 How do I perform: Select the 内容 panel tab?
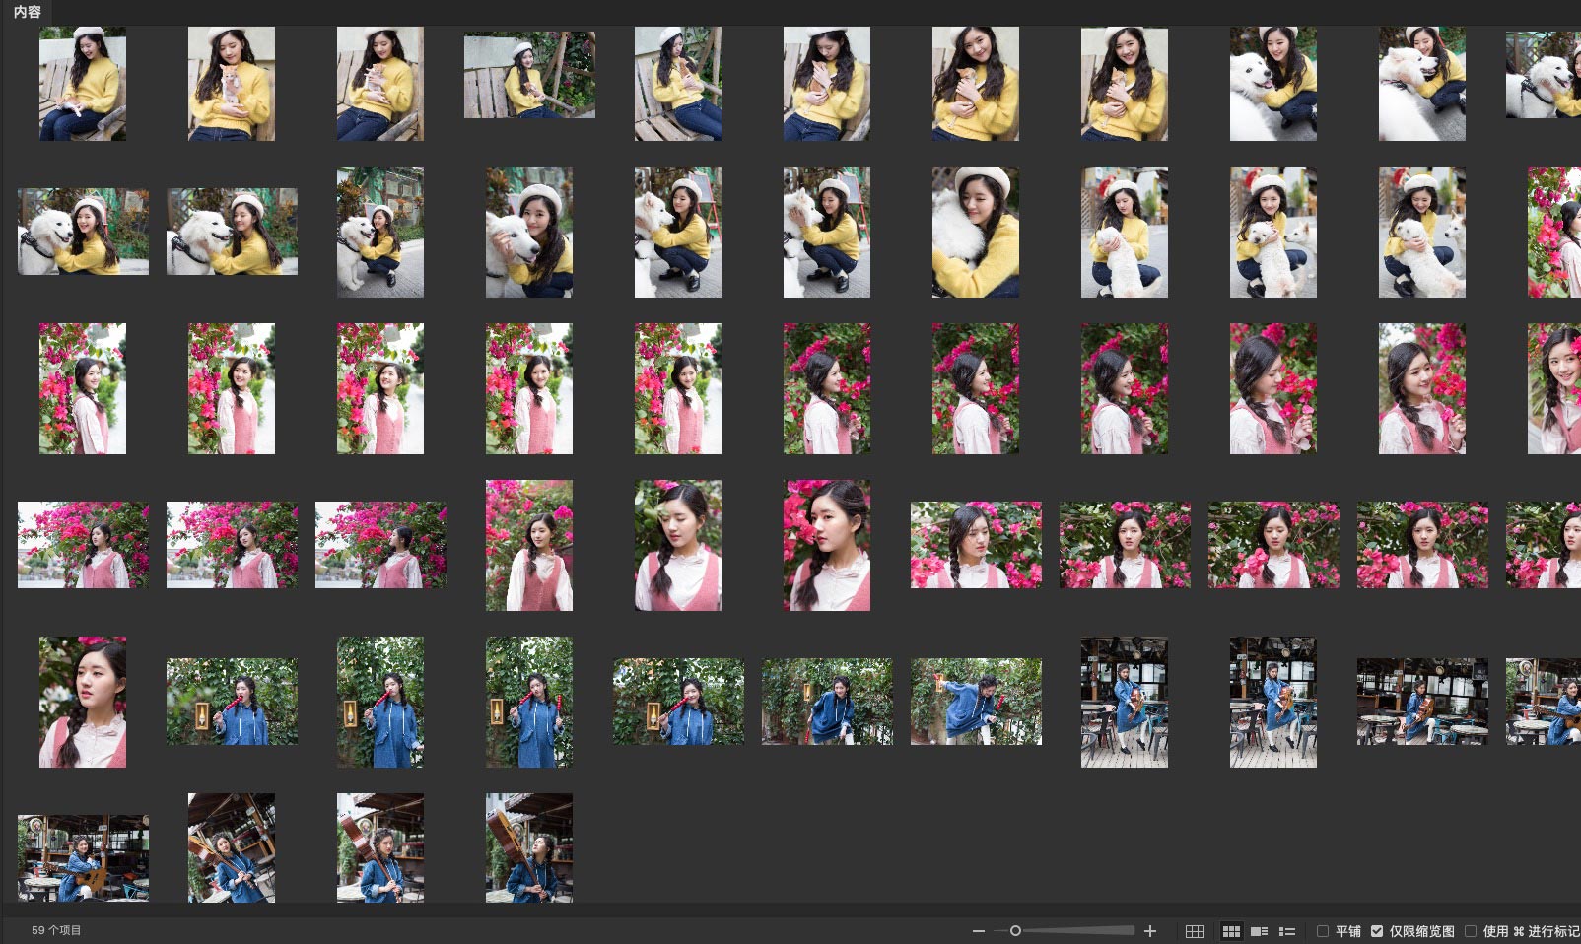[28, 12]
